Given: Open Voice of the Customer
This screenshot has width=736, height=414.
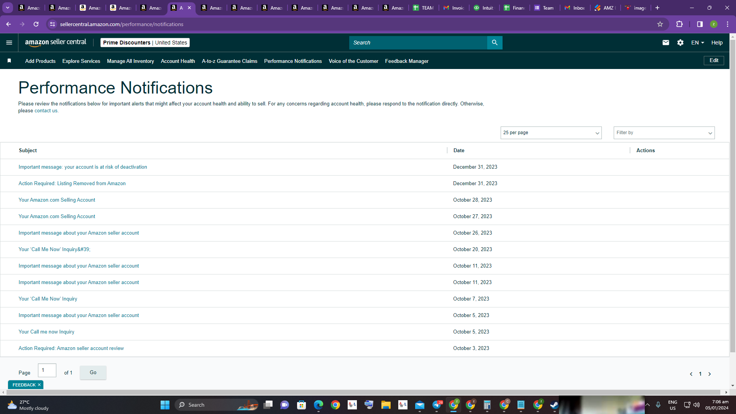Looking at the screenshot, I should point(353,61).
